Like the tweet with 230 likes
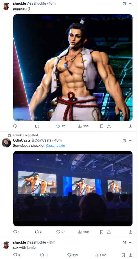 click(73, 255)
